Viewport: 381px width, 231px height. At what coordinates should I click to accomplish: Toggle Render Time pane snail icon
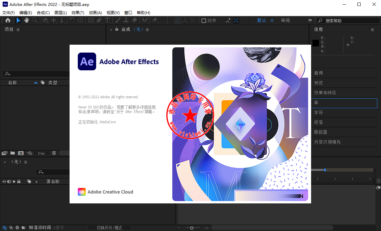coord(23,228)
